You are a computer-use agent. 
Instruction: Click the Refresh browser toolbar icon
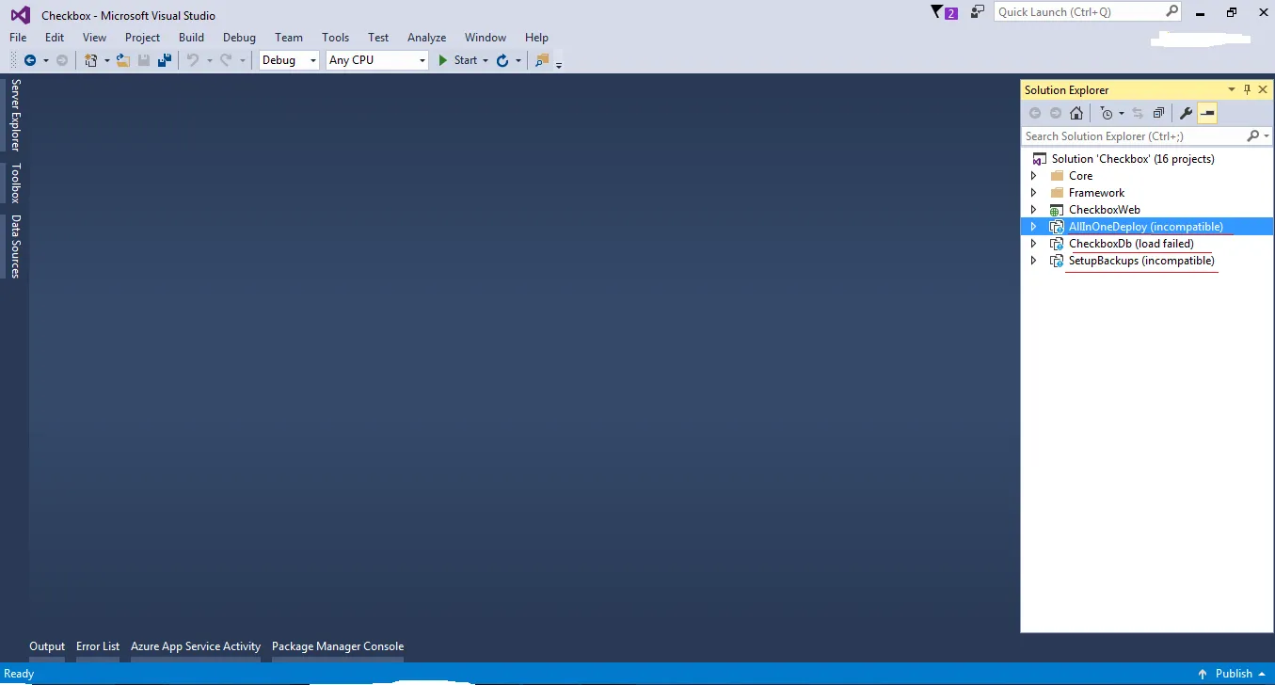pos(502,60)
